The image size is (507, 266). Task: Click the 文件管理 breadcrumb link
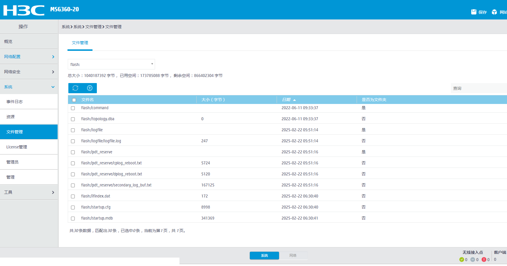(93, 27)
